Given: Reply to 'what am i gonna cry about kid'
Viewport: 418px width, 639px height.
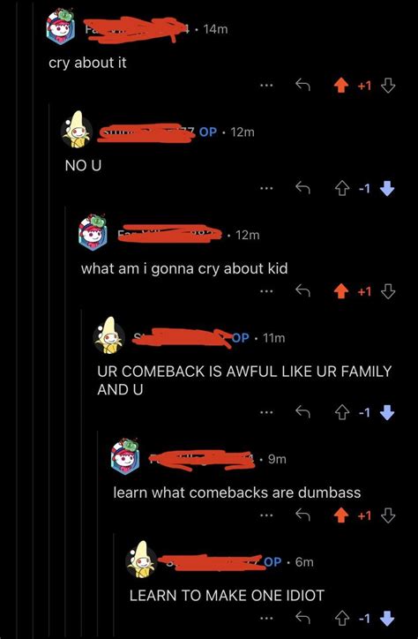Looking at the screenshot, I should click(302, 291).
